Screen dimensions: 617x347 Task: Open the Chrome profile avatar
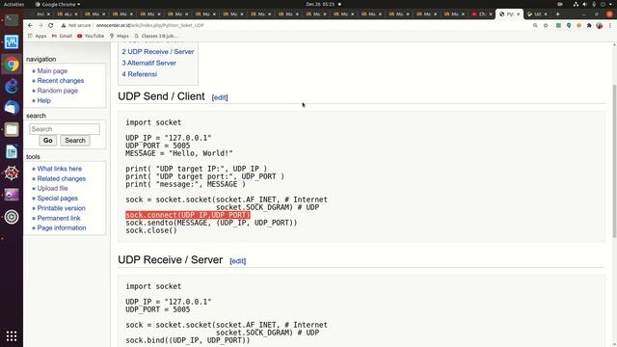point(600,25)
